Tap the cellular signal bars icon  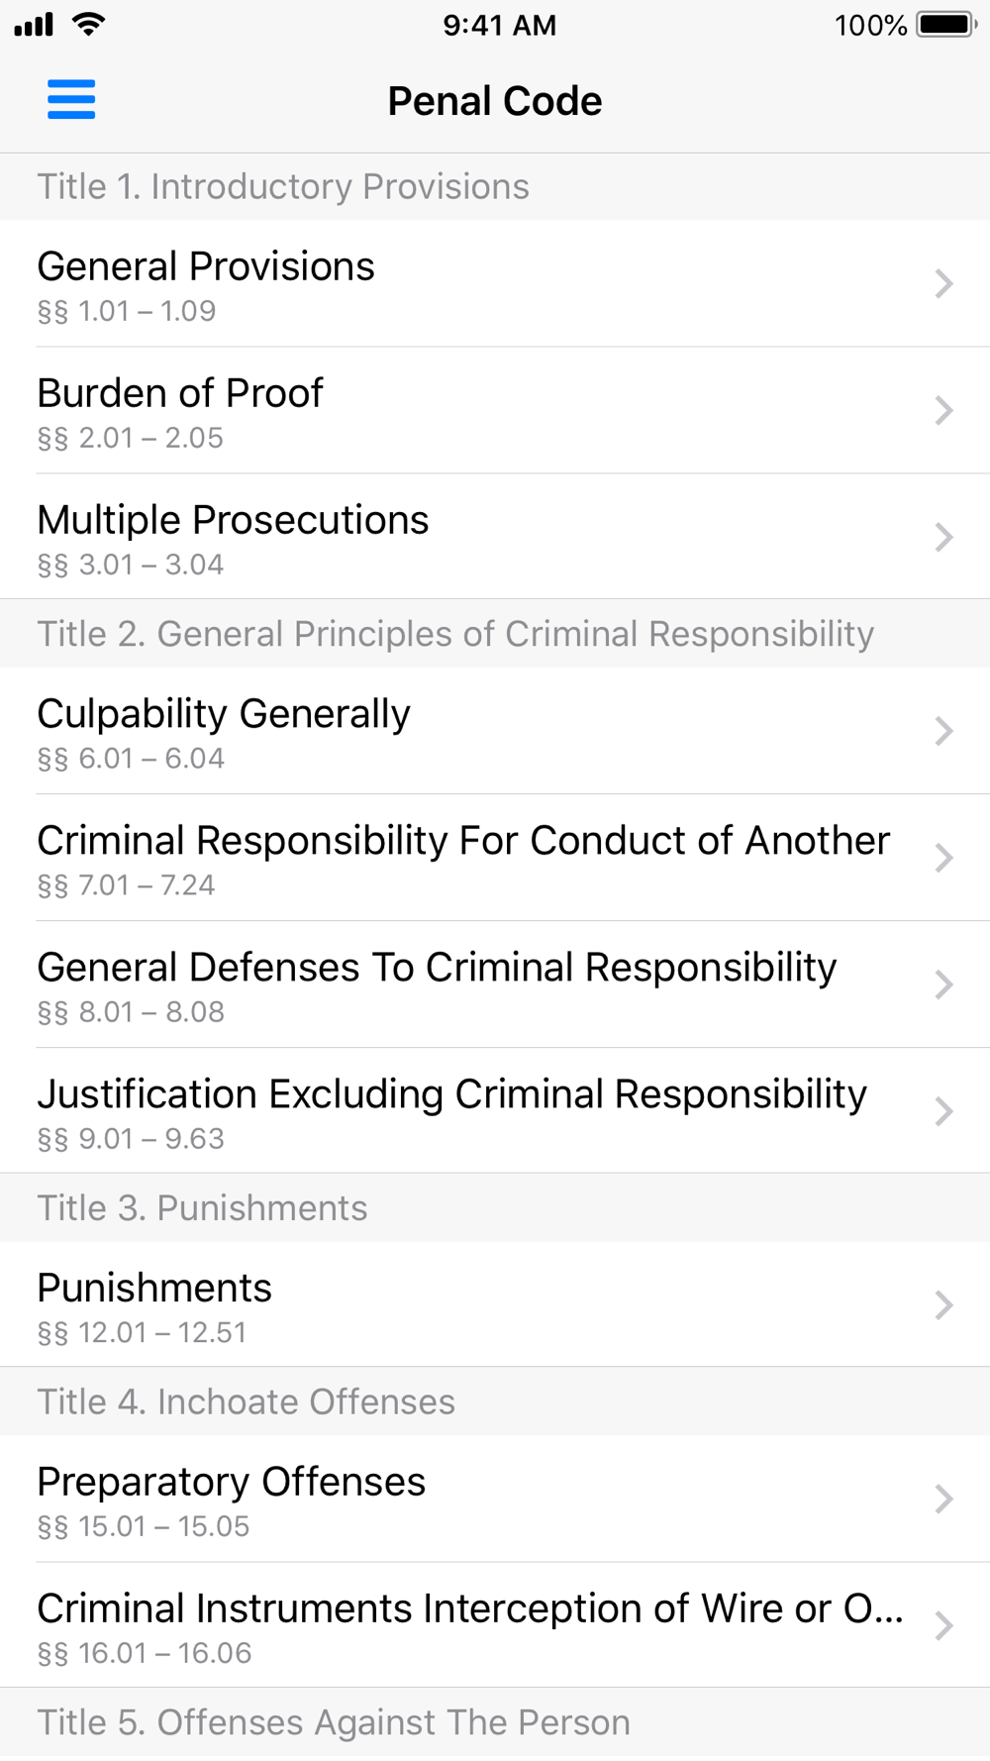click(34, 25)
